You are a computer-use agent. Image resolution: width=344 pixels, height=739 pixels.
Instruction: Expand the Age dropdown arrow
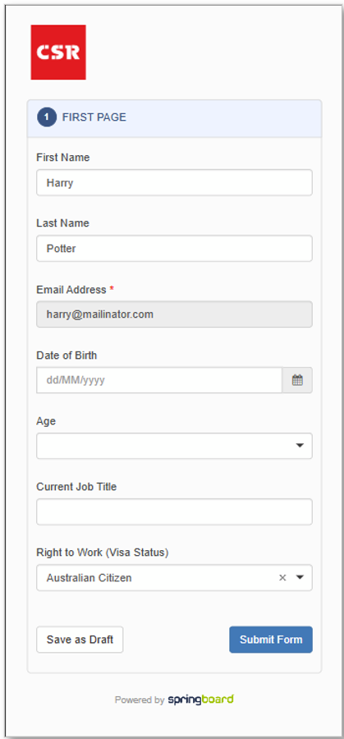tap(300, 446)
